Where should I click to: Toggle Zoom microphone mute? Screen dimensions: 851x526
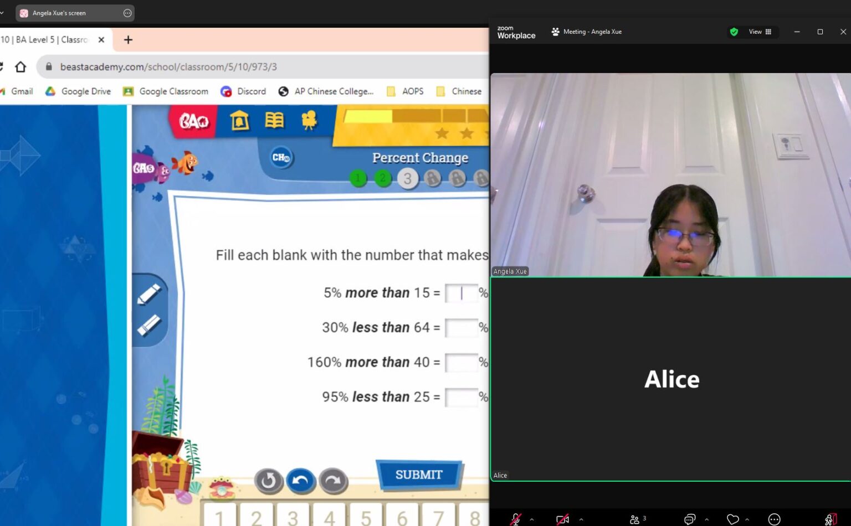click(515, 519)
